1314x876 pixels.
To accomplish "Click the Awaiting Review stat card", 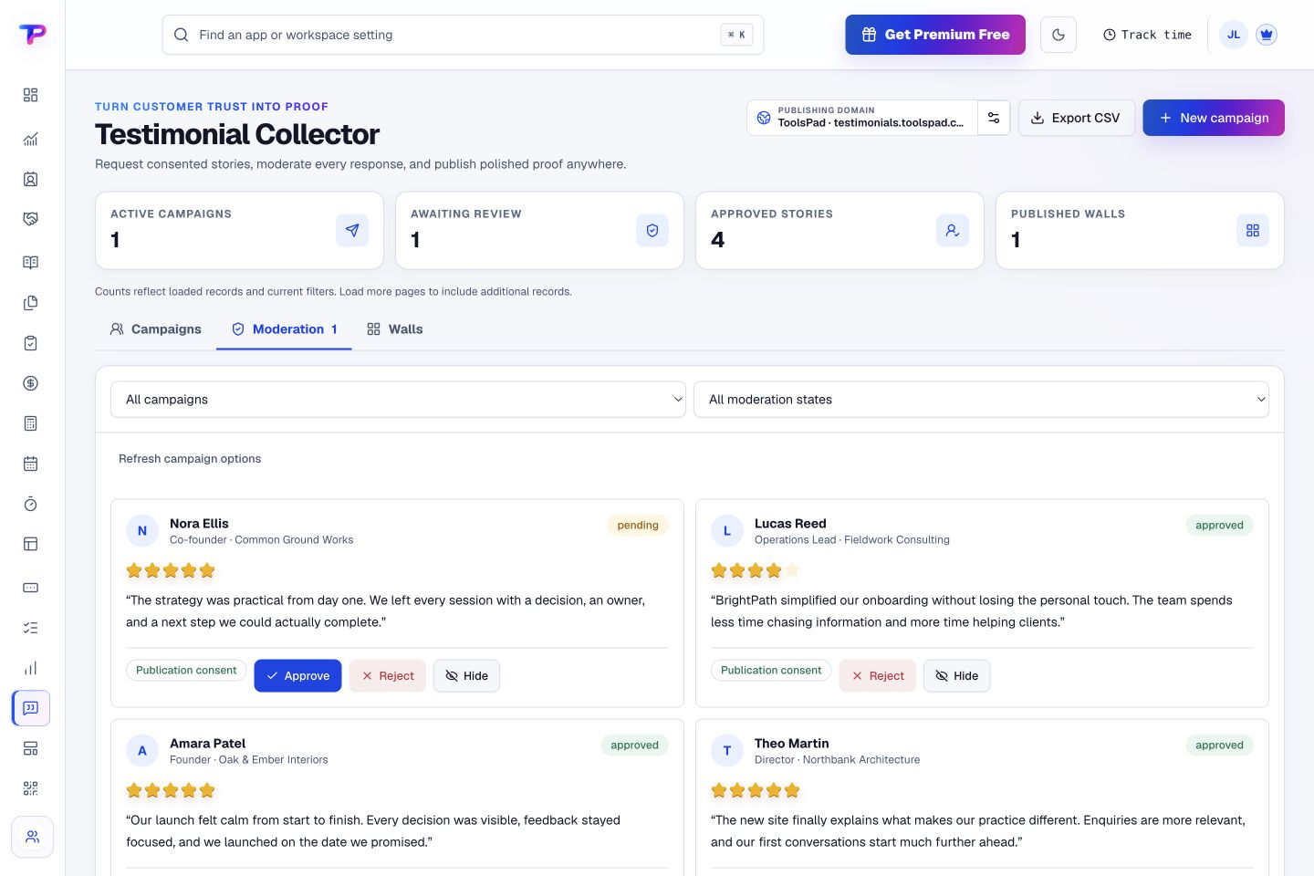I will 539,230.
